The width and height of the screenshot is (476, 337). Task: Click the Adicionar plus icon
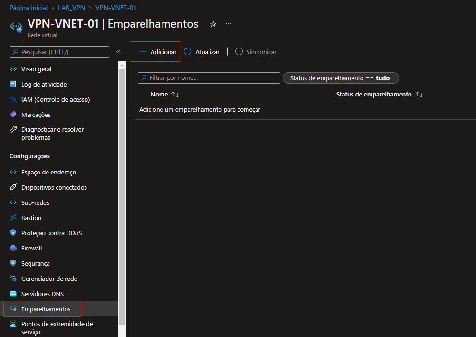[x=143, y=52]
